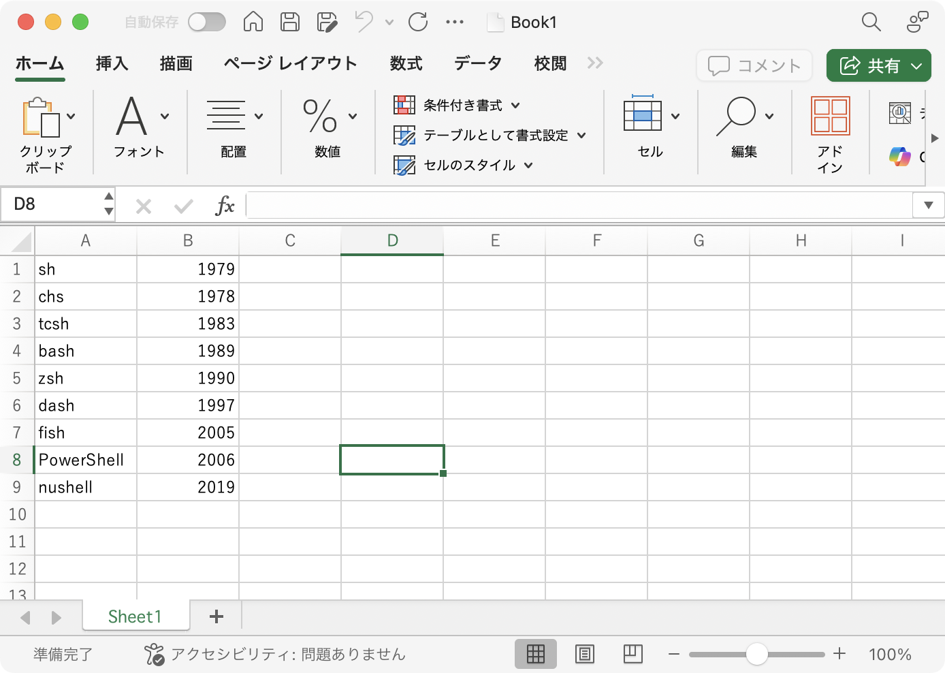Open the Name box dropdown arrow
The image size is (945, 673).
tap(108, 204)
